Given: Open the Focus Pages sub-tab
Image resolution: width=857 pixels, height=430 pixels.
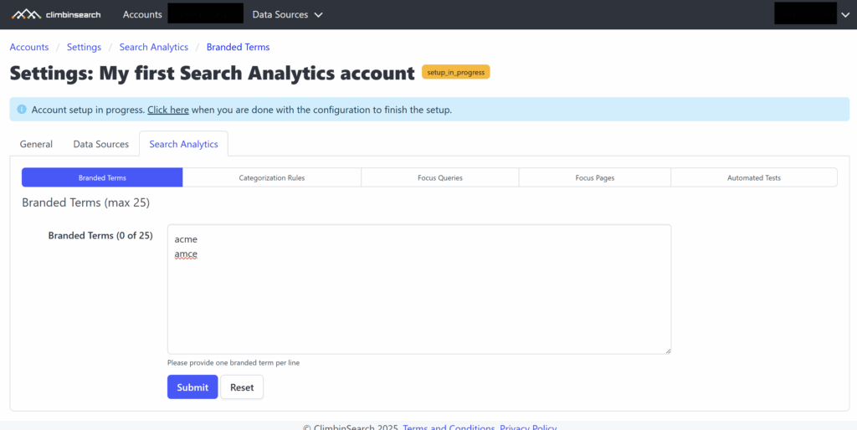Looking at the screenshot, I should click(595, 177).
